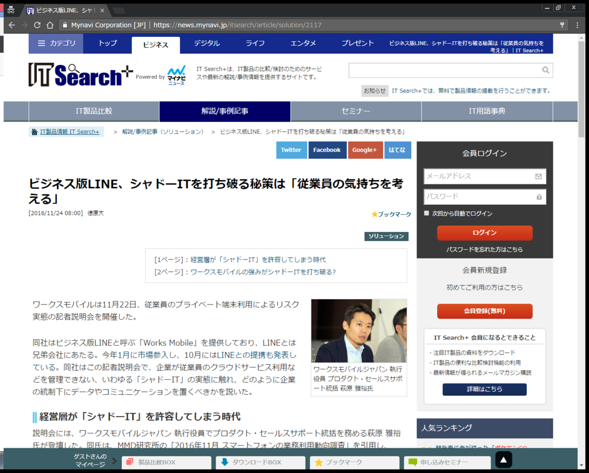
Task: Open page 1 link 経営層が「シャドーIT」を許容
Action: coord(258,260)
